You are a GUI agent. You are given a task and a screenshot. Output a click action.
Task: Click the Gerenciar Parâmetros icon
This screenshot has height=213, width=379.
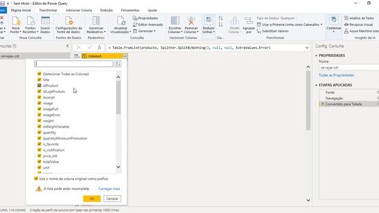point(96,21)
